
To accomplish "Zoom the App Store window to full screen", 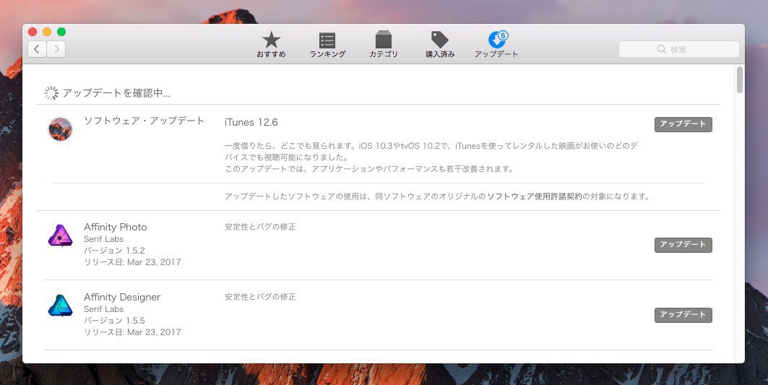I will 61,32.
